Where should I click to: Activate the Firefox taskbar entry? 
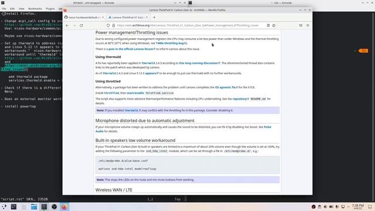(64, 207)
